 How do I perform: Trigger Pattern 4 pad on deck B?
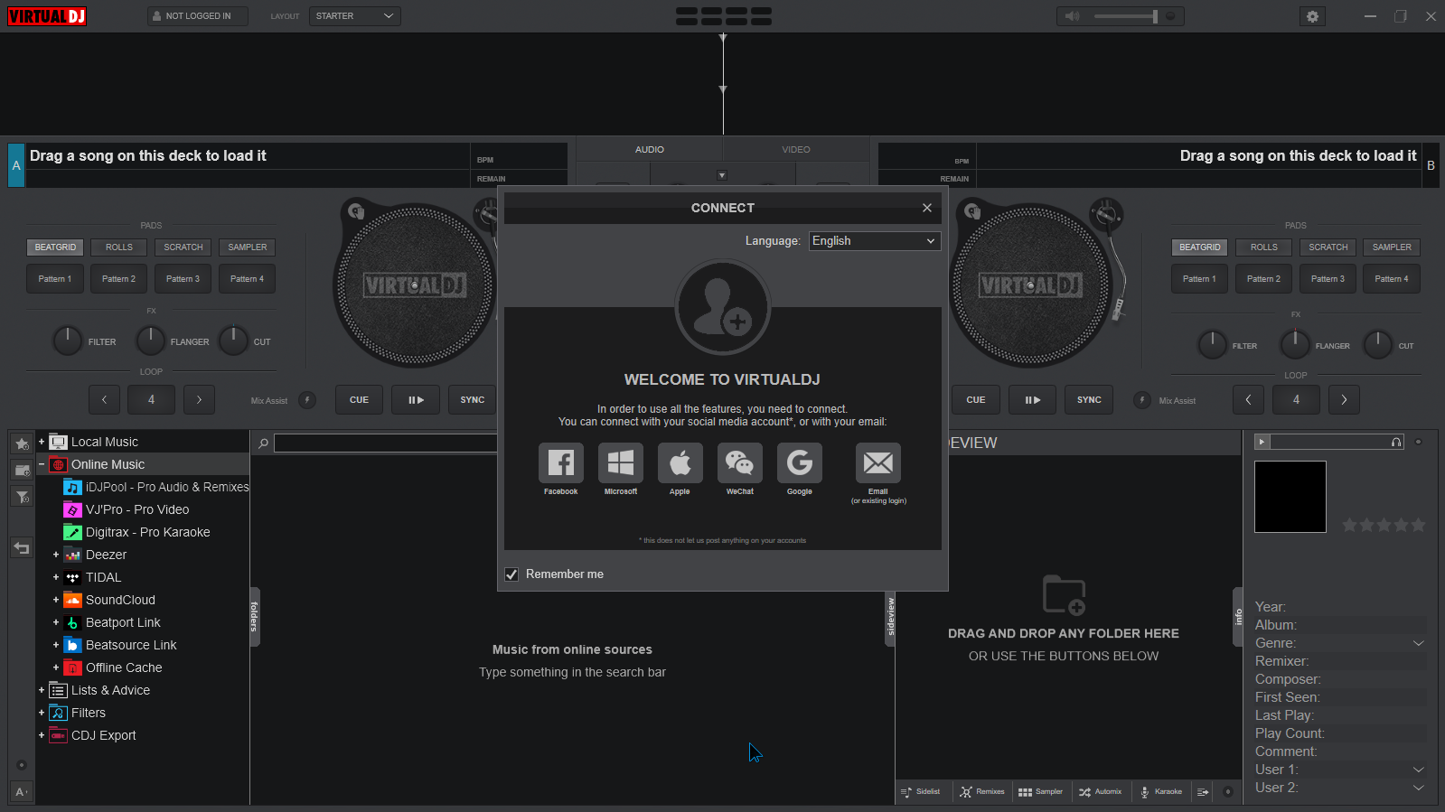click(1393, 279)
